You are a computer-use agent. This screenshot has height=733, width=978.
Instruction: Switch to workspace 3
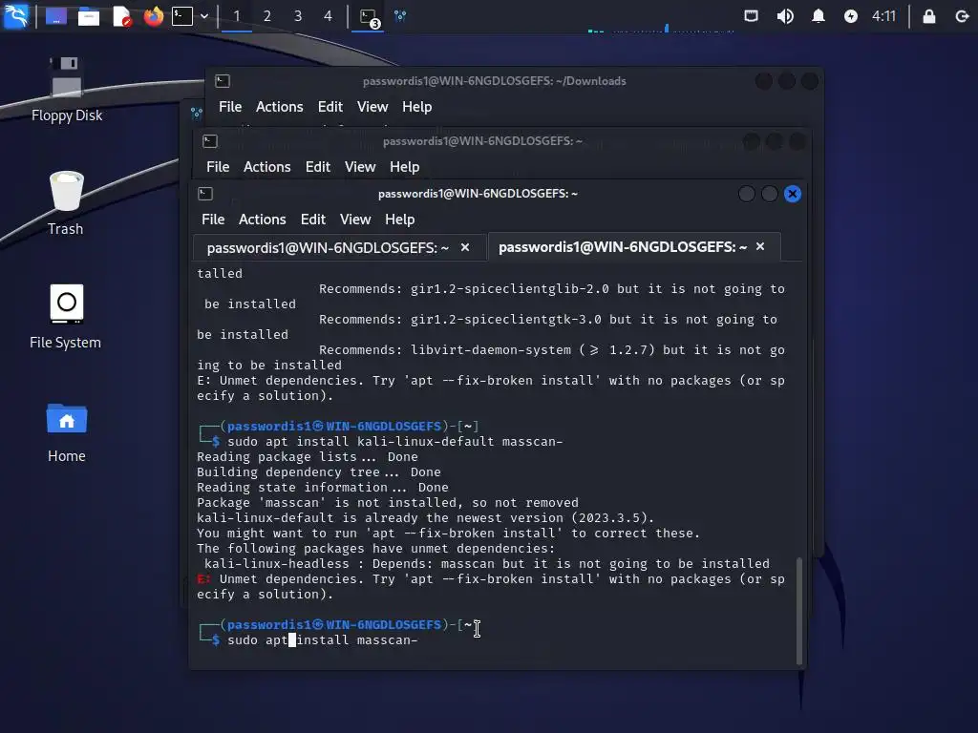[298, 16]
